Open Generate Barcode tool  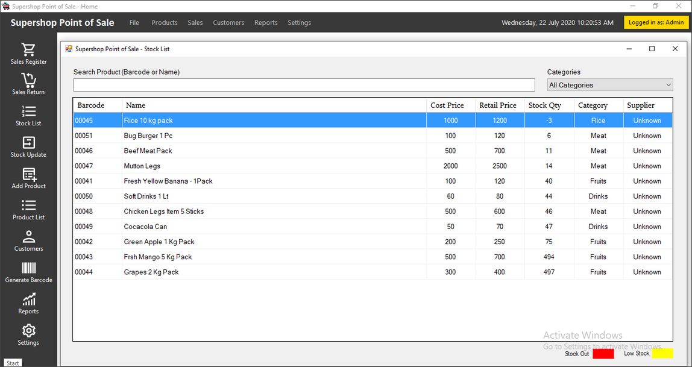click(28, 272)
